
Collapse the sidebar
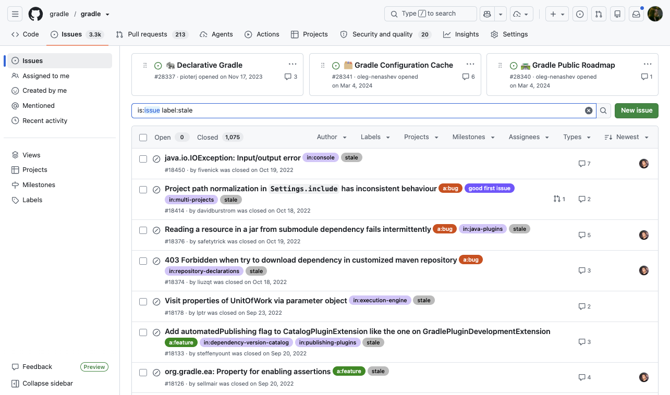coord(42,384)
